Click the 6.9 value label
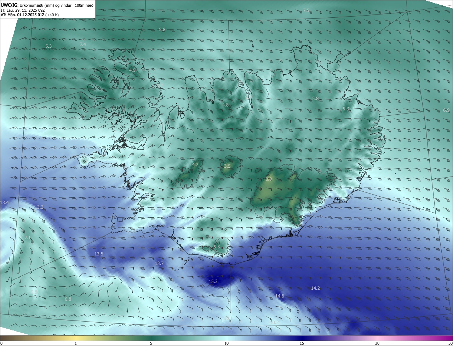The image size is (453, 346). (x=446, y=110)
